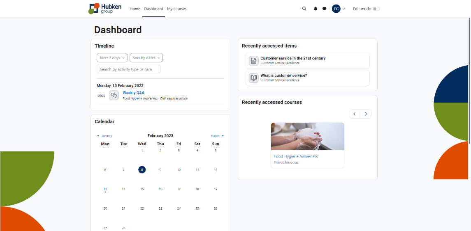Click the page icon for Customer service in 21st century
The width and height of the screenshot is (471, 231).
coord(254,61)
